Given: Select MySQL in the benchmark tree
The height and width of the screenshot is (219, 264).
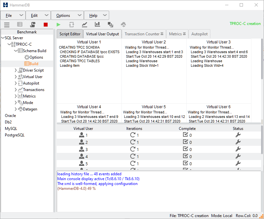Looking at the screenshot, I should 11,129.
